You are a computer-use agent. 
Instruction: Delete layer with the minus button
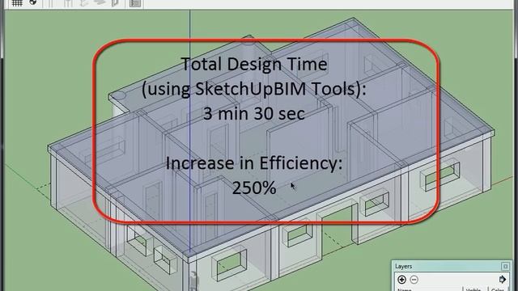coord(414,280)
